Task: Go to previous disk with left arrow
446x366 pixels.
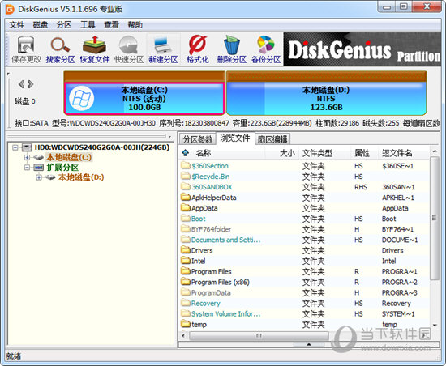Action: pos(21,84)
